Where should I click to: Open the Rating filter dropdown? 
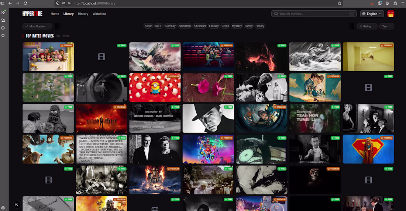pos(367,26)
